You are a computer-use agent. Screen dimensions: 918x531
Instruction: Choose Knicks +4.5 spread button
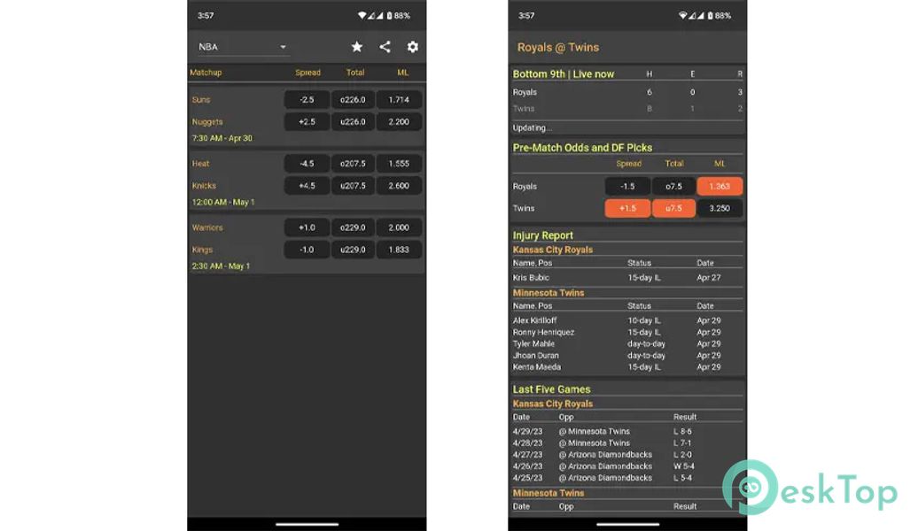click(307, 186)
